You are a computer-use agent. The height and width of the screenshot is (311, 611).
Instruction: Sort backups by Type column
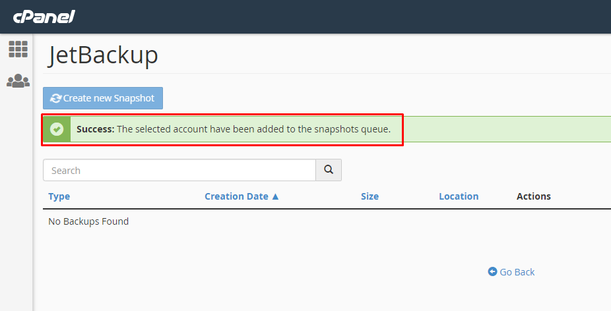pyautogui.click(x=59, y=196)
